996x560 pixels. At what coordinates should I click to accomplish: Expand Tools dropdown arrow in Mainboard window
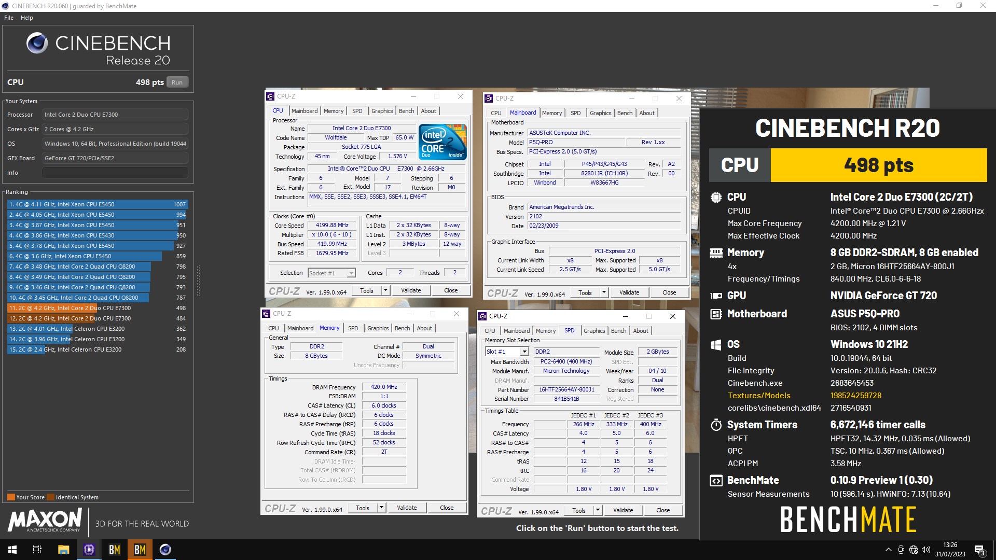(x=604, y=292)
